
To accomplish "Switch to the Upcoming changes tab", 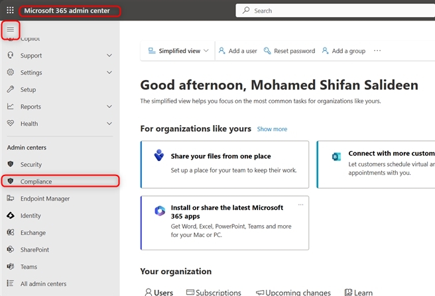I will coord(293,292).
